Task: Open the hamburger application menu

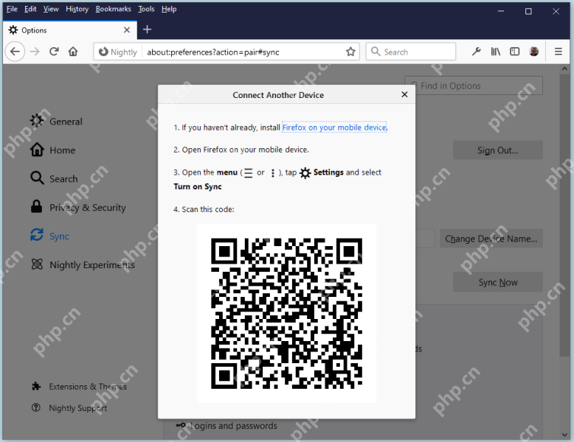Action: (x=559, y=52)
